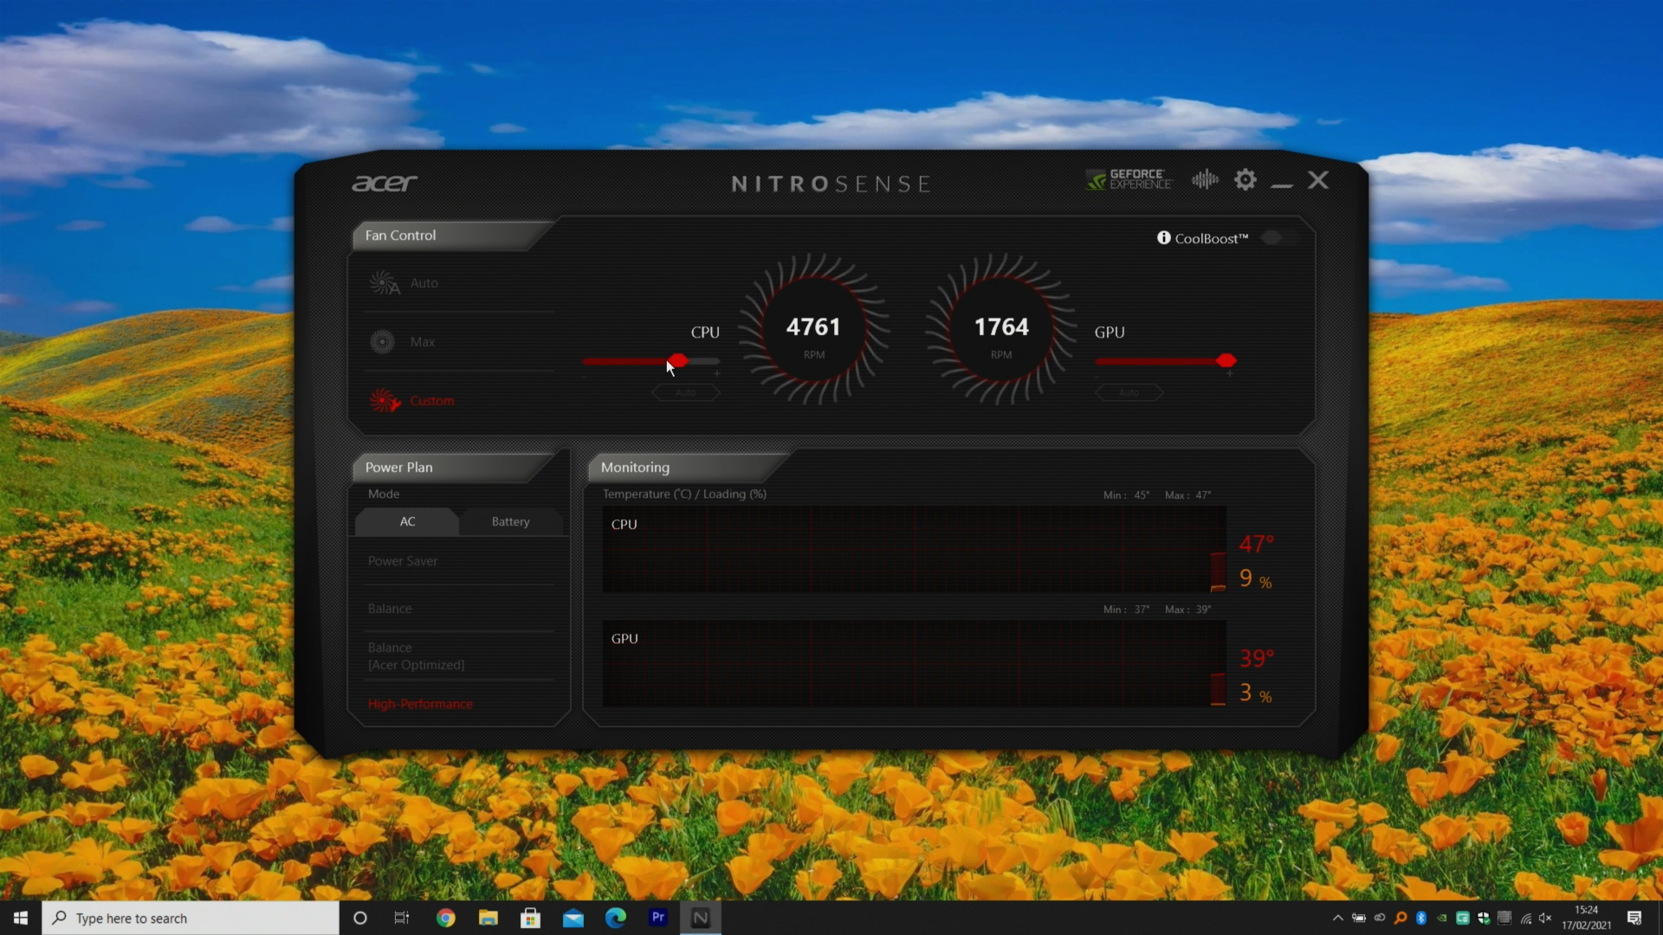Choose the Balance [Acer Optimized] plan
Viewport: 1663px width, 935px height.
point(416,655)
